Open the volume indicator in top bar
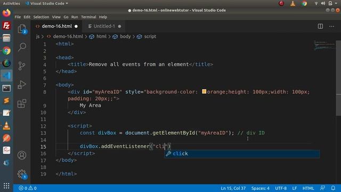 (323, 4)
